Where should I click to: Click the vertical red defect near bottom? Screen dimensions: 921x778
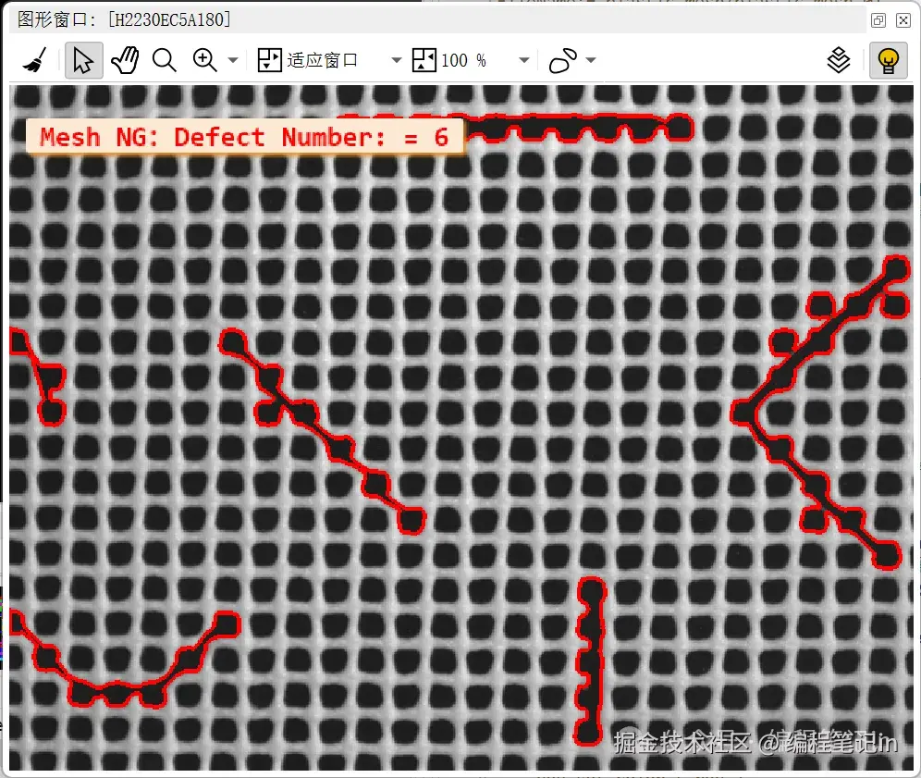[x=590, y=661]
